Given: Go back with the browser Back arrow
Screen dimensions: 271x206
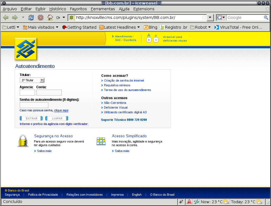Looking at the screenshot, I should click(x=6, y=18).
